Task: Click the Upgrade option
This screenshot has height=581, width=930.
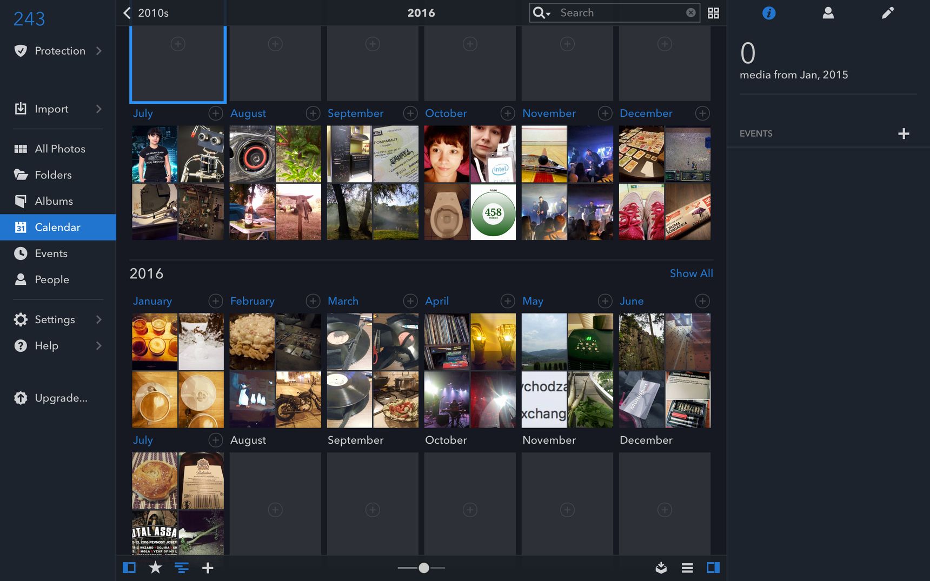Action: [51, 398]
